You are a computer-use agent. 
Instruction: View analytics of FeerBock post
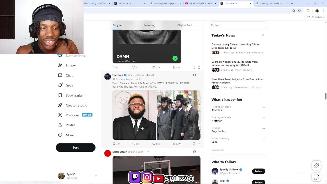tap(177, 144)
